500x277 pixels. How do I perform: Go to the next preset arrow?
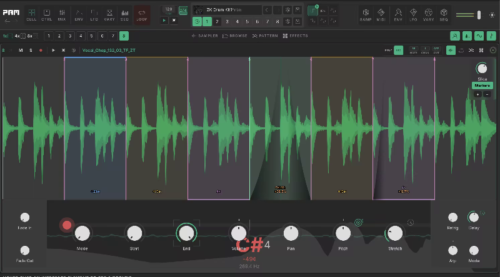click(277, 10)
